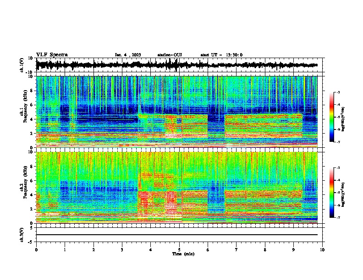Click the flat ch.3 voltage trace line
The image size is (363, 280).
click(x=177, y=235)
